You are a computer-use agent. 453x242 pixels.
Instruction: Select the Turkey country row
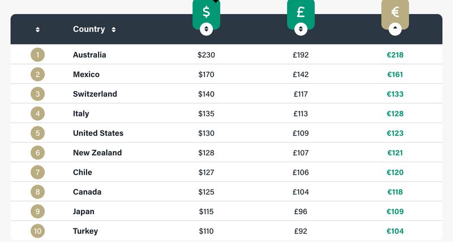(226, 231)
